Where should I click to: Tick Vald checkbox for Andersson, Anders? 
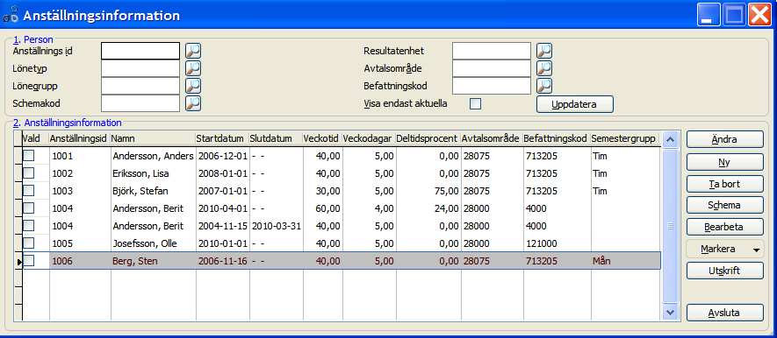pyautogui.click(x=29, y=156)
